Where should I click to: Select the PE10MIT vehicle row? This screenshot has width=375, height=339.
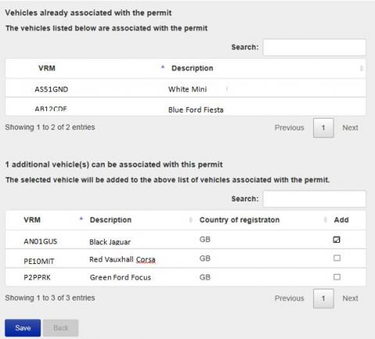tap(185, 259)
